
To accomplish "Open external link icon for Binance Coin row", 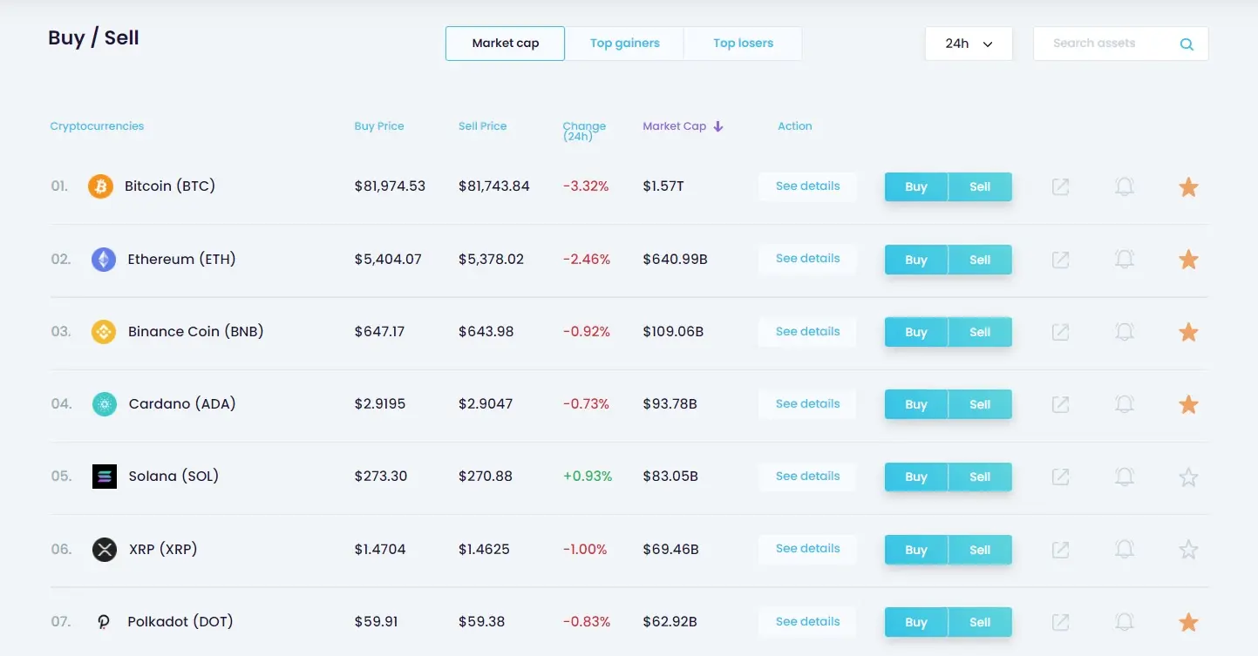I will (1060, 332).
